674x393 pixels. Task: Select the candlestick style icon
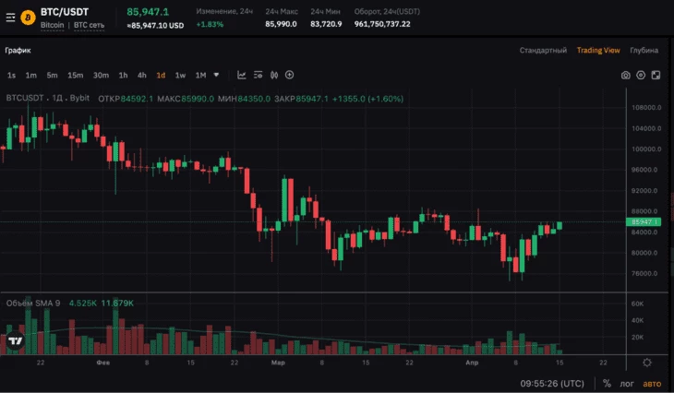274,75
